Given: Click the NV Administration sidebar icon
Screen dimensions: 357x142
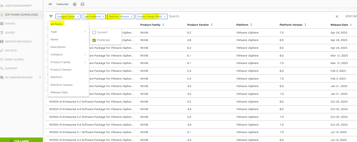Looking at the screenshot, I should tap(2, 77).
